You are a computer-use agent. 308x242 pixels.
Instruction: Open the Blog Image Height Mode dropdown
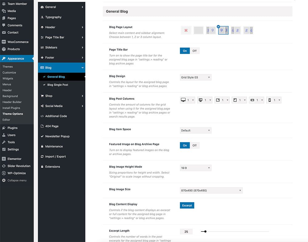pyautogui.click(x=196, y=168)
